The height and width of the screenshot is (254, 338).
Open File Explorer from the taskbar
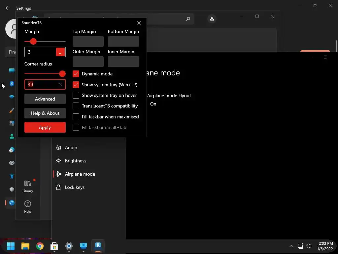coord(25,246)
